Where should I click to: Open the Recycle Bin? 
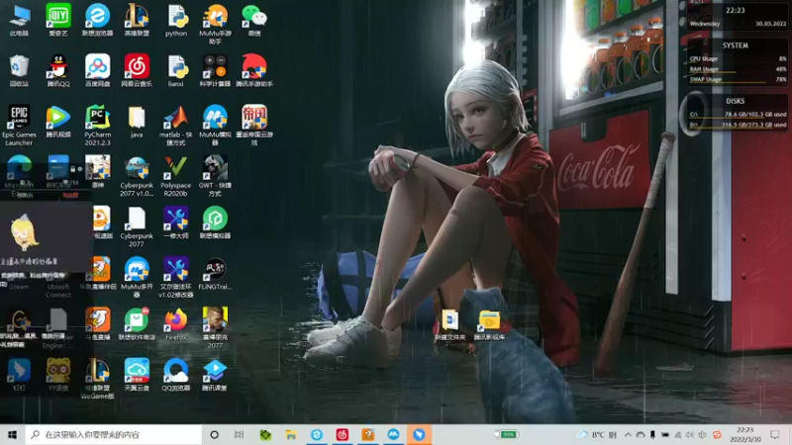pyautogui.click(x=19, y=70)
